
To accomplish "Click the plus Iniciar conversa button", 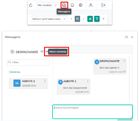I will point(46,51).
